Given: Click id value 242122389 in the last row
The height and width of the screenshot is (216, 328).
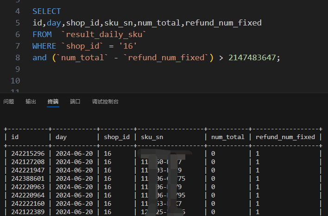Looking at the screenshot, I should click(28, 212).
